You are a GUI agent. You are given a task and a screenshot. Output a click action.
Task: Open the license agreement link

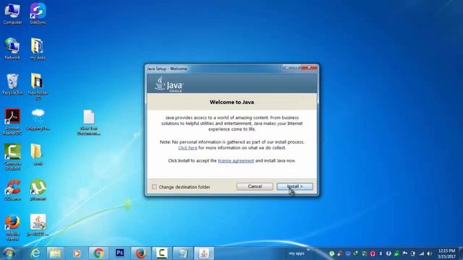click(236, 161)
